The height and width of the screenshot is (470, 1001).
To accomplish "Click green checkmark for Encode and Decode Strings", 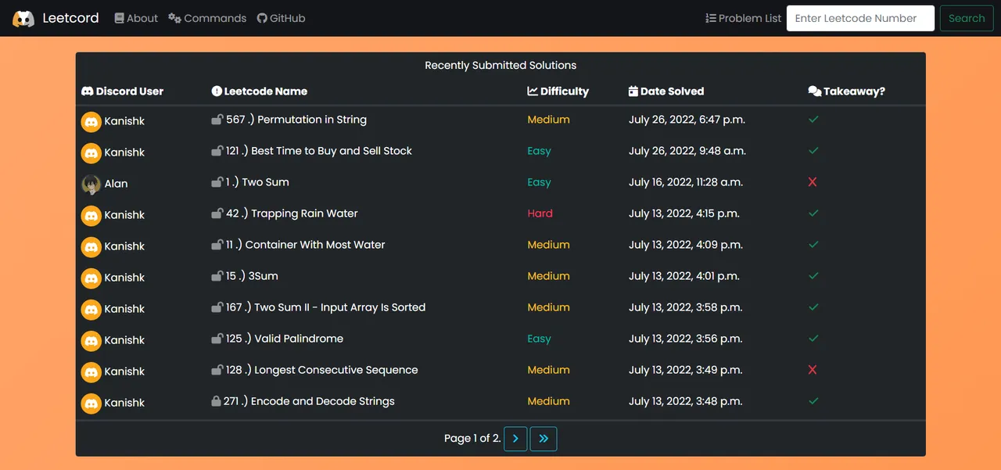I will tap(813, 401).
